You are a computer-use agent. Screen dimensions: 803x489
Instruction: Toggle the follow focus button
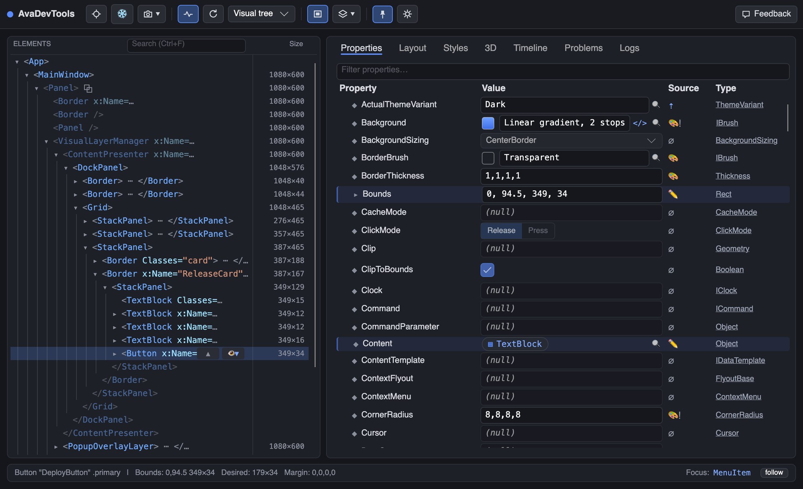coord(774,473)
